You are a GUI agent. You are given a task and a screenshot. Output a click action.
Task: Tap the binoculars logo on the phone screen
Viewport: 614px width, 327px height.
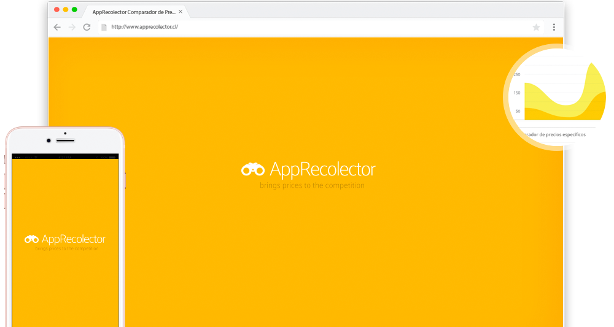32,239
